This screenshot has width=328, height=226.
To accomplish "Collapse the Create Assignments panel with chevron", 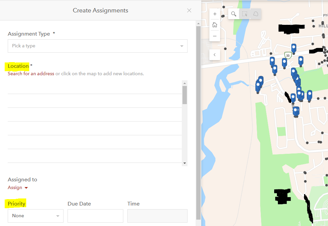I will pos(214,54).
